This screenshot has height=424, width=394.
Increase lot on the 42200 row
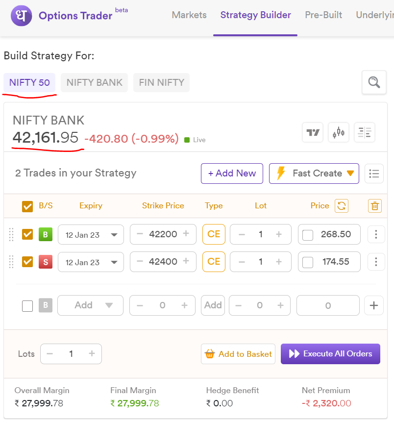[279, 234]
